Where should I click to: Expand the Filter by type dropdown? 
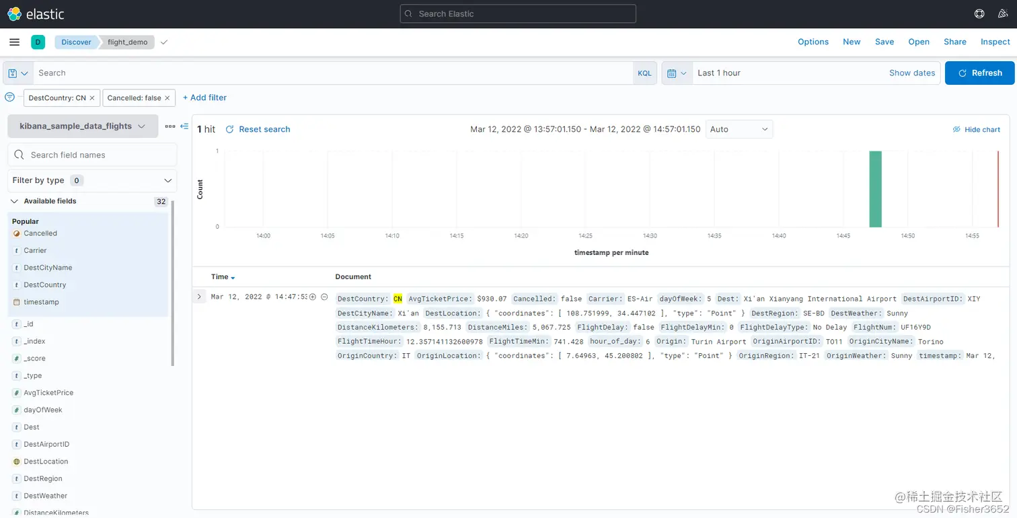tap(92, 180)
